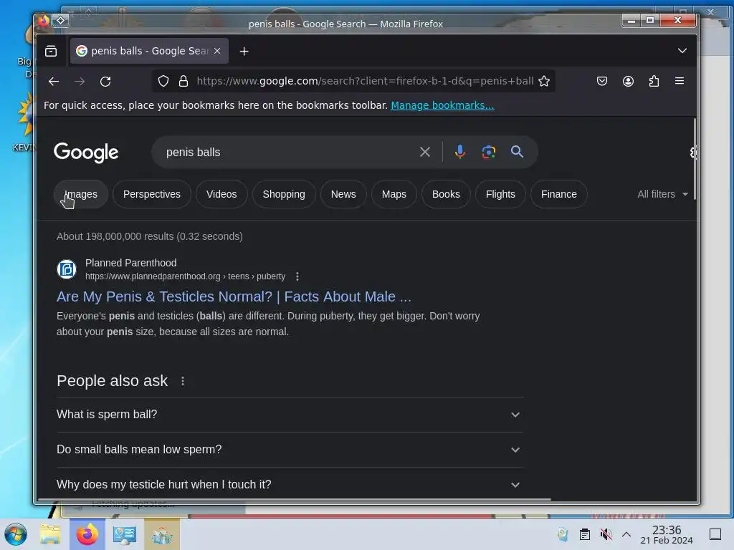This screenshot has width=734, height=550.
Task: Open a new tab with plus button
Action: pos(244,51)
